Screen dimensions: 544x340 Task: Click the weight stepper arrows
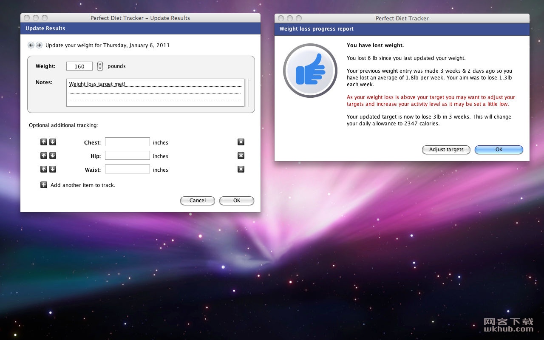[x=100, y=66]
